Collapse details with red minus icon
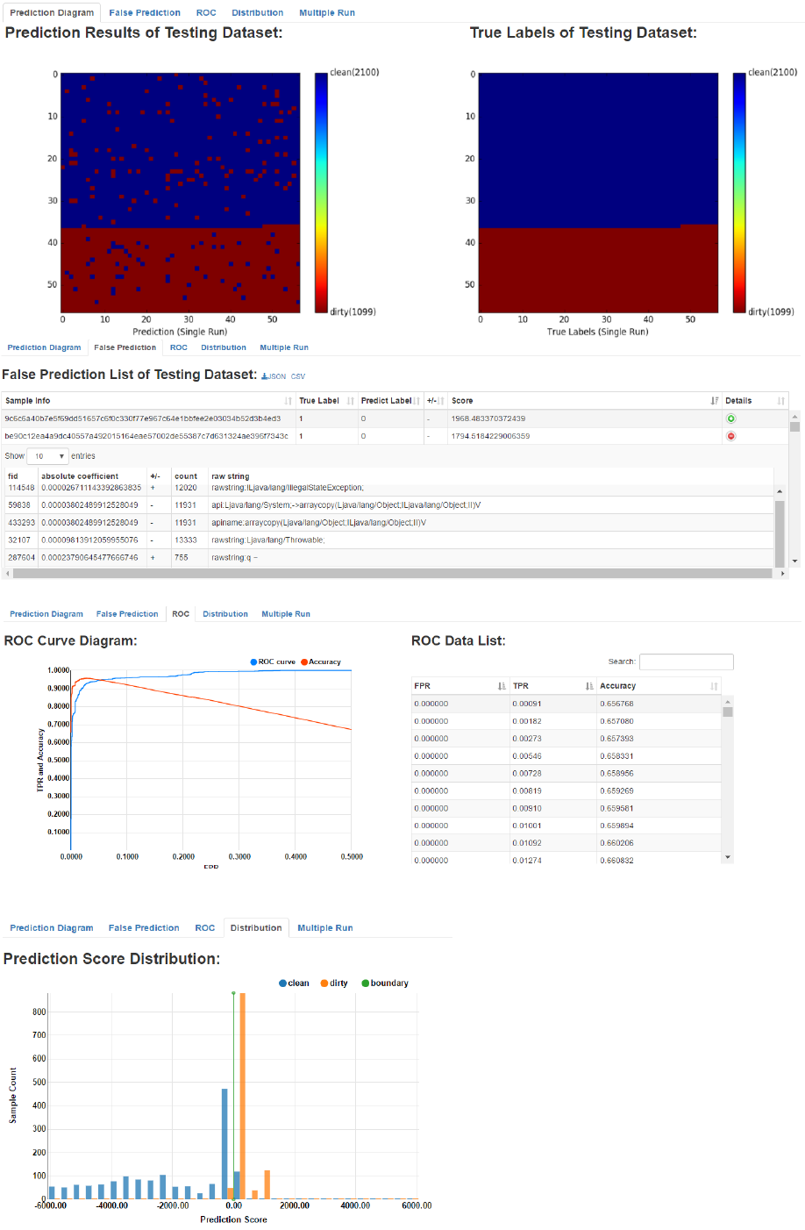Image resolution: width=805 pixels, height=1230 pixels. point(730,436)
